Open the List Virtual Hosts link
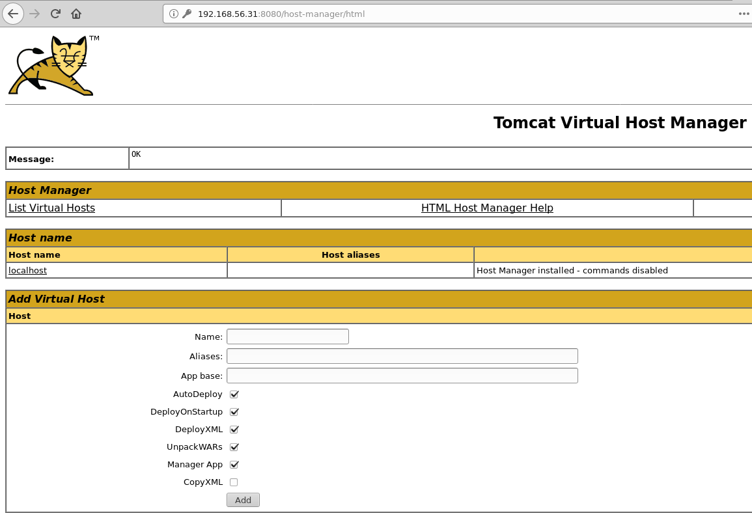Image resolution: width=752 pixels, height=522 pixels. [x=52, y=208]
